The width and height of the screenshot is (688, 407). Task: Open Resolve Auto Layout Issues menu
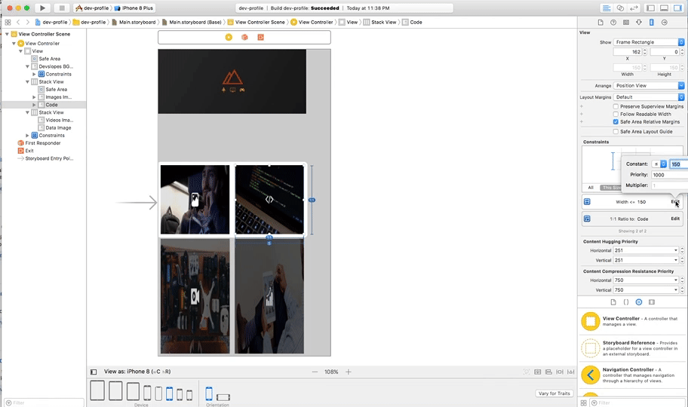[570, 372]
